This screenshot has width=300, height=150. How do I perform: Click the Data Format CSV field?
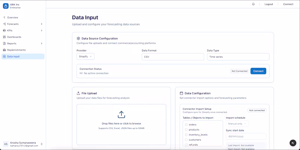click(x=173, y=57)
